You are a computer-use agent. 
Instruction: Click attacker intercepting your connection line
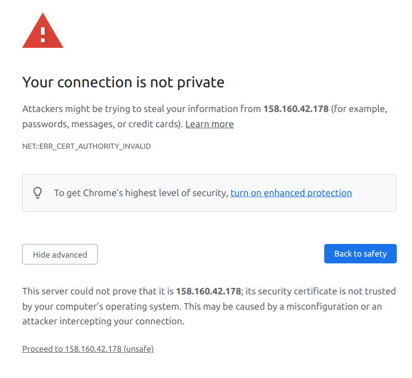(x=103, y=321)
